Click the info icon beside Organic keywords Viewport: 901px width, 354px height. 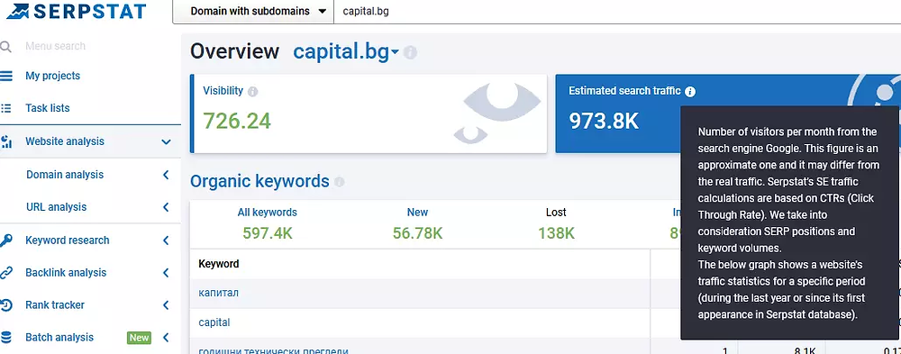pos(339,182)
